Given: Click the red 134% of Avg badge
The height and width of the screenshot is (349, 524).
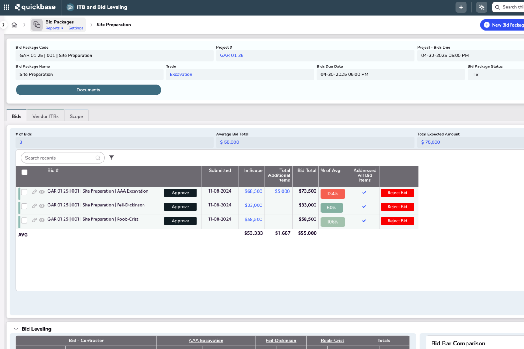Looking at the screenshot, I should click(x=332, y=194).
